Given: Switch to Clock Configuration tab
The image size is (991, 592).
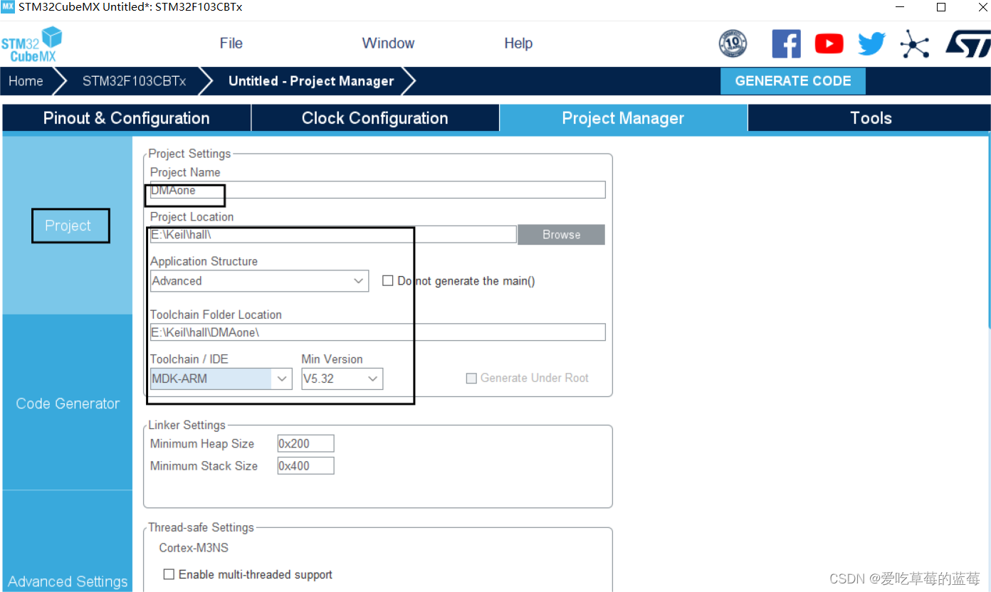Looking at the screenshot, I should pyautogui.click(x=375, y=118).
